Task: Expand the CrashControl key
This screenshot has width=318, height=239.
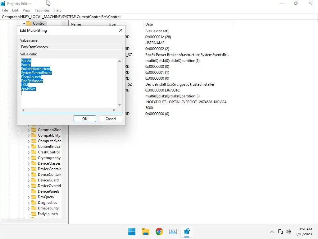Action: [x=29, y=152]
